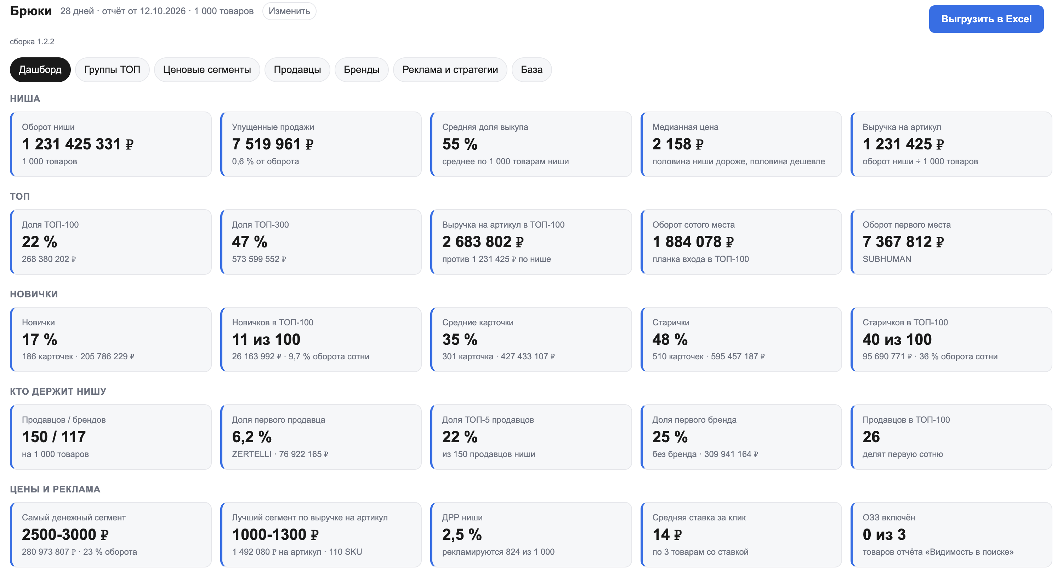The image size is (1063, 582).
Task: Click the Выручка на артикул niche card
Action: [951, 144]
